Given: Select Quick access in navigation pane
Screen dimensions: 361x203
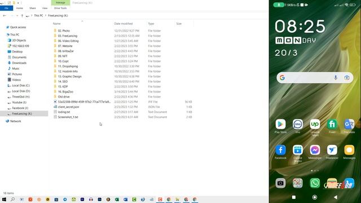Looking at the screenshot, I should pyautogui.click(x=18, y=27).
